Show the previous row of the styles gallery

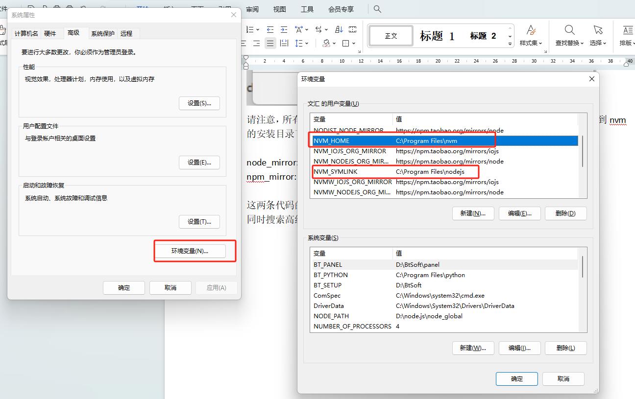[510, 28]
